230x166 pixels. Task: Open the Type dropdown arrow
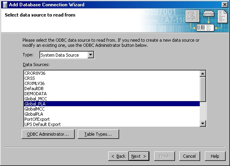(x=91, y=55)
